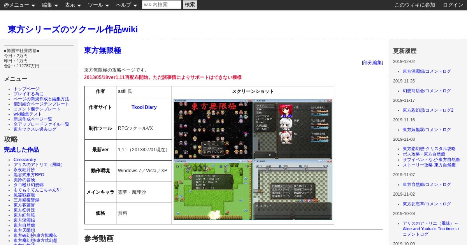Open the game screenshot image

[253, 159]
